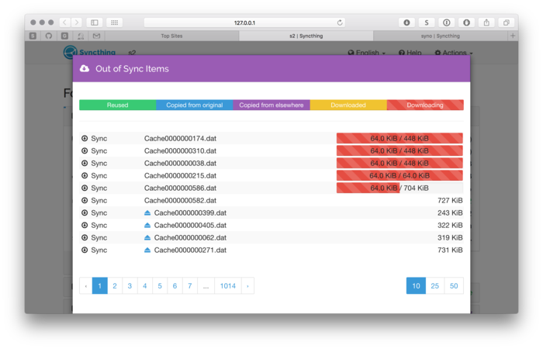Show 50 items per page
543x349 pixels.
click(454, 285)
